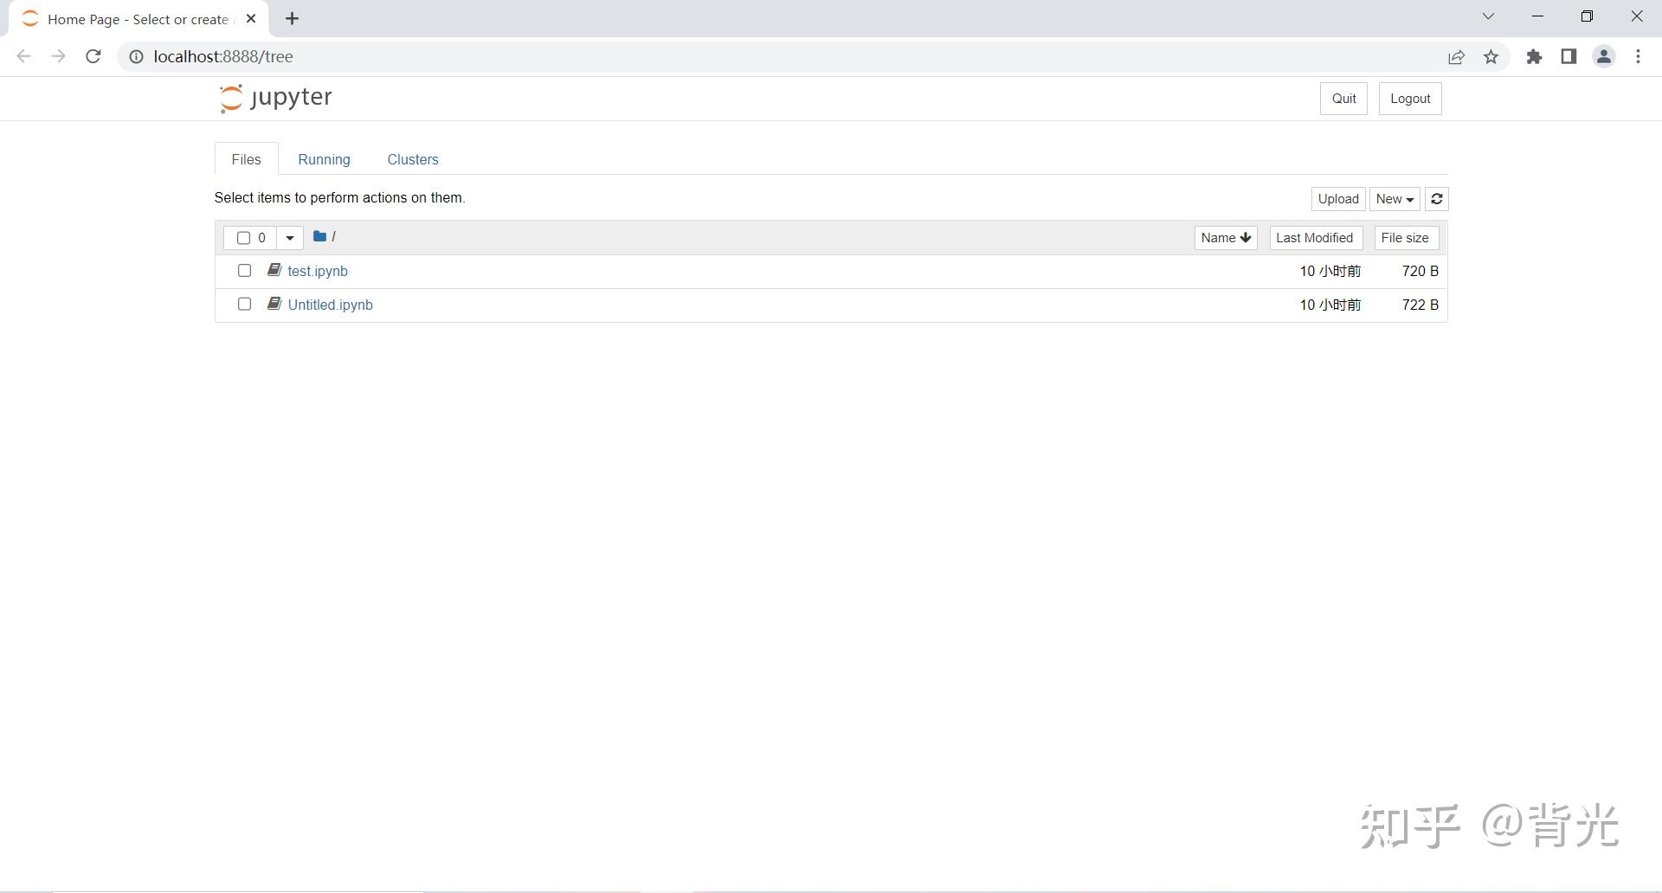The height and width of the screenshot is (893, 1662).
Task: Click the notebook icon beside Untitled.ipynb
Action: [x=274, y=304]
